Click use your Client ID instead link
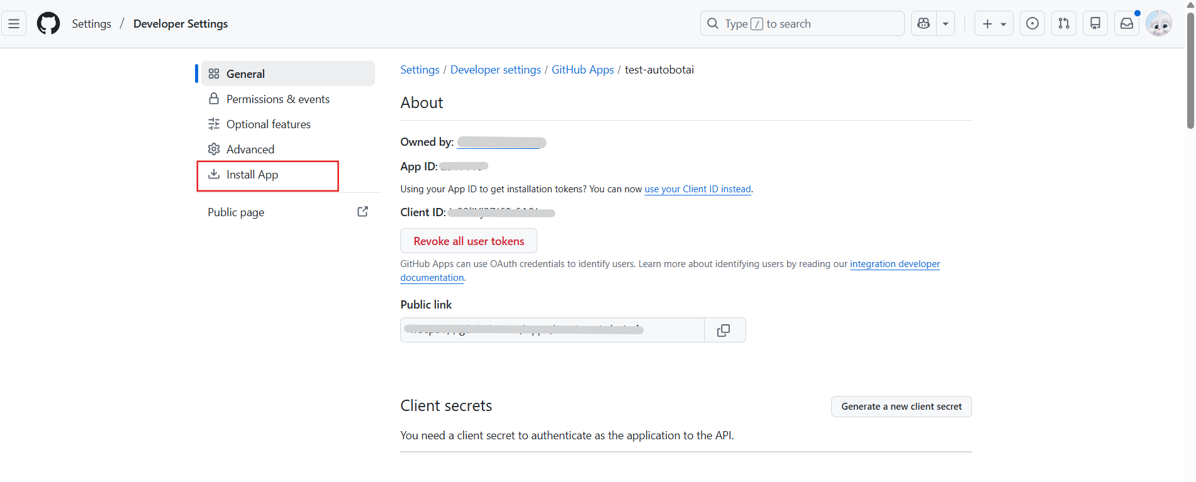 click(698, 189)
